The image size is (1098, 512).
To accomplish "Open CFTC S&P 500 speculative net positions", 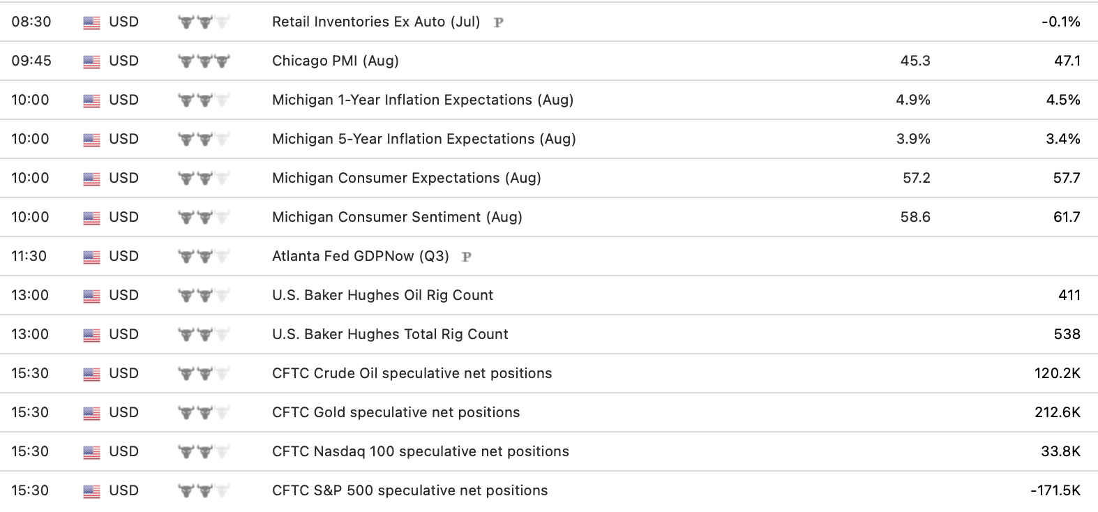I will click(410, 490).
